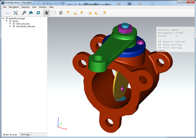196x138 pixels.
Task: Toggle valve_body_sub_assy visibility checkbox
Action: click(14, 26)
